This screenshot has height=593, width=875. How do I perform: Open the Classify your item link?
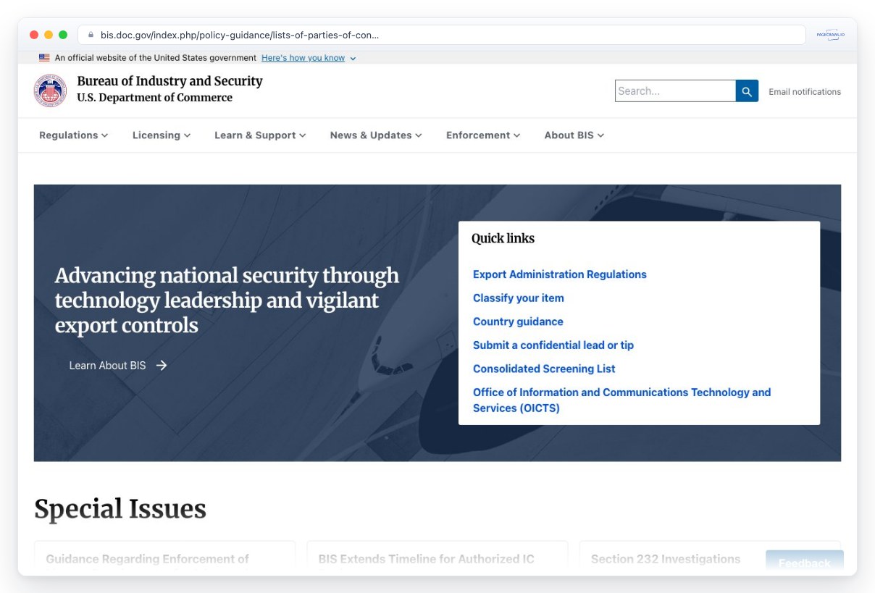click(x=519, y=298)
